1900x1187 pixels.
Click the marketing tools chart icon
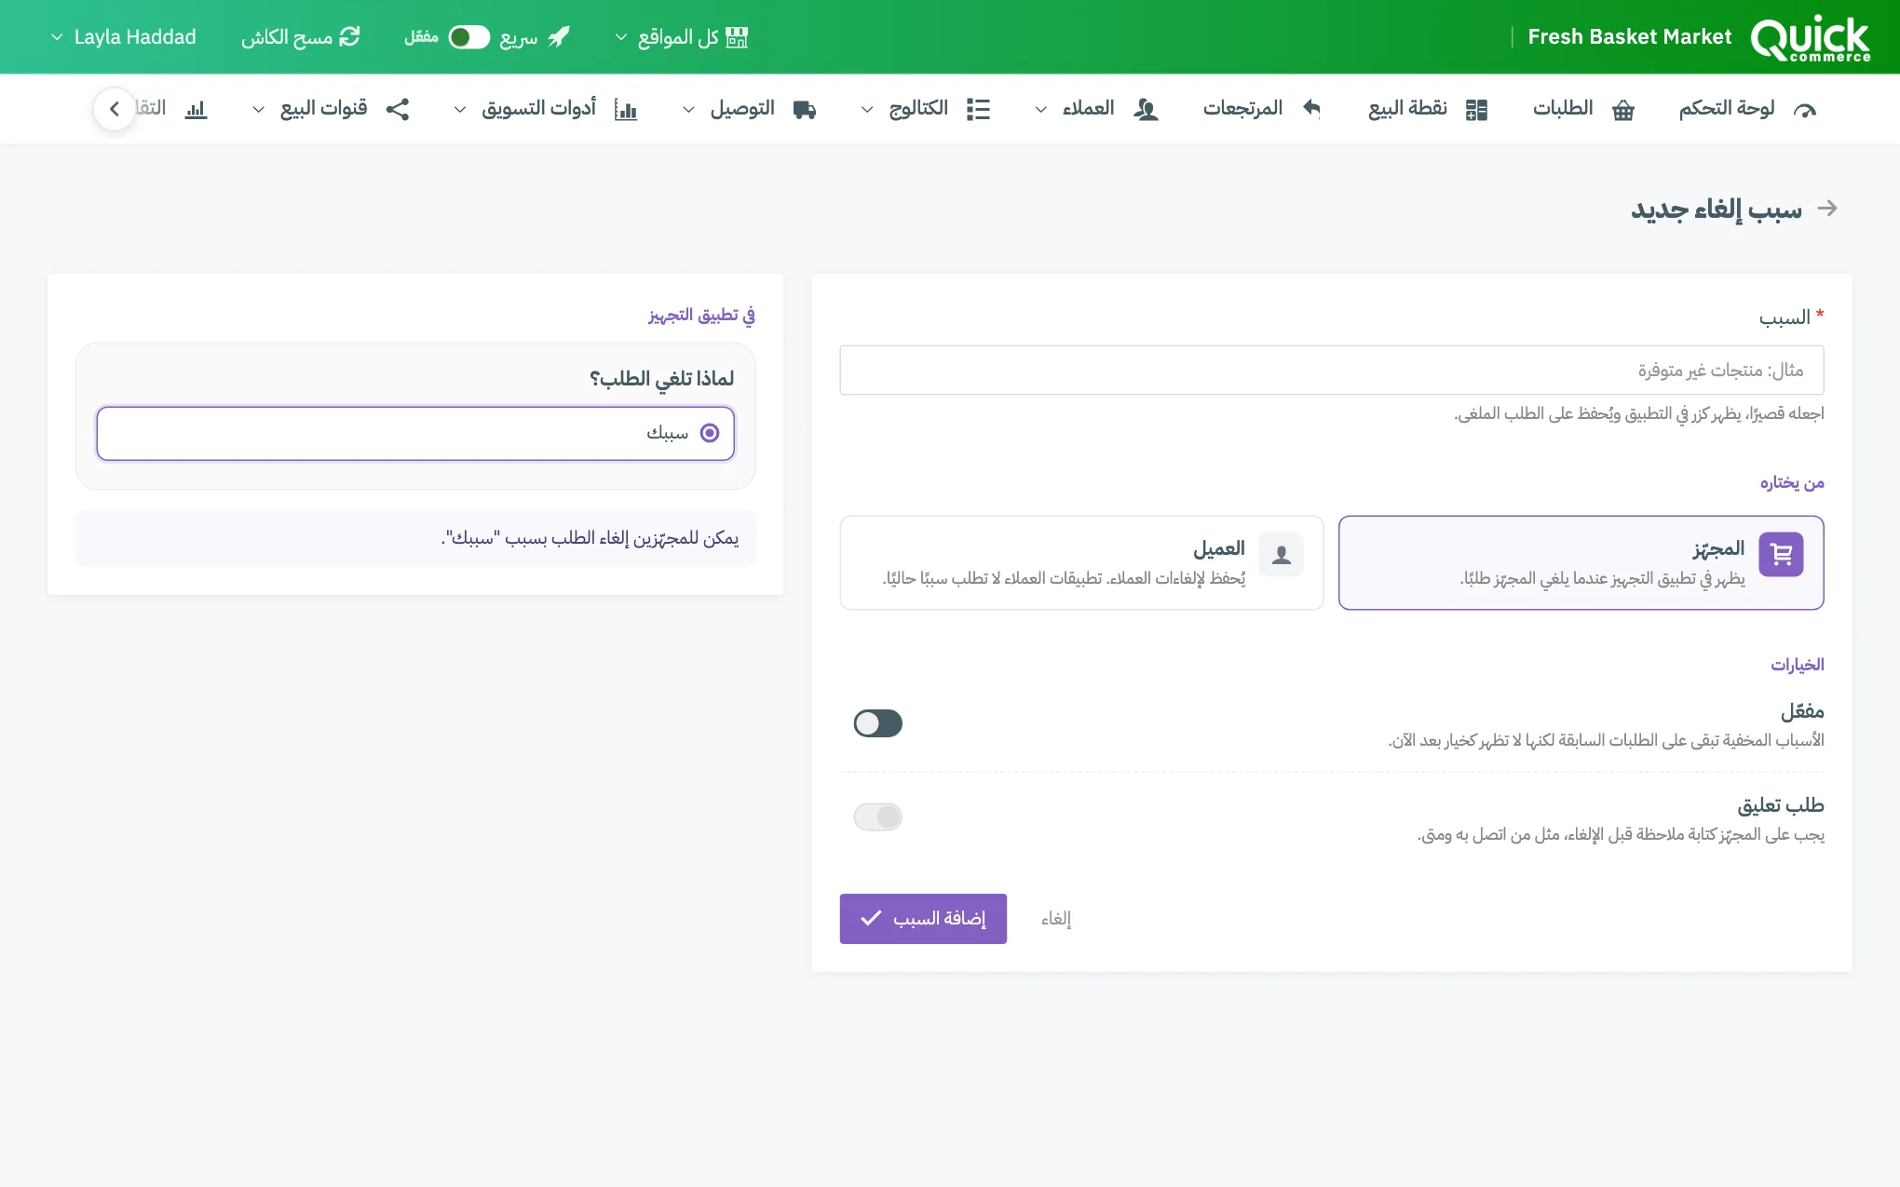click(x=626, y=110)
